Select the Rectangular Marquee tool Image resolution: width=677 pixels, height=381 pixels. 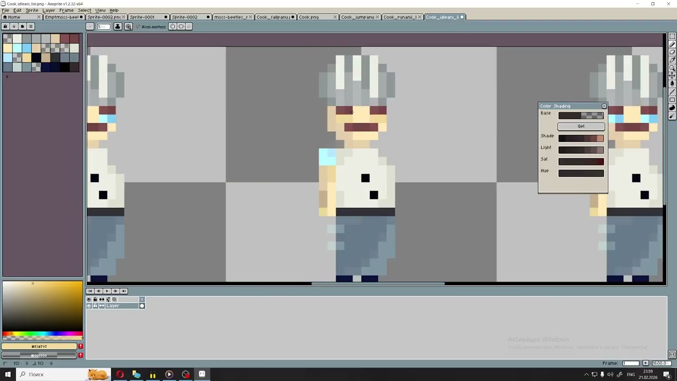pyautogui.click(x=672, y=37)
